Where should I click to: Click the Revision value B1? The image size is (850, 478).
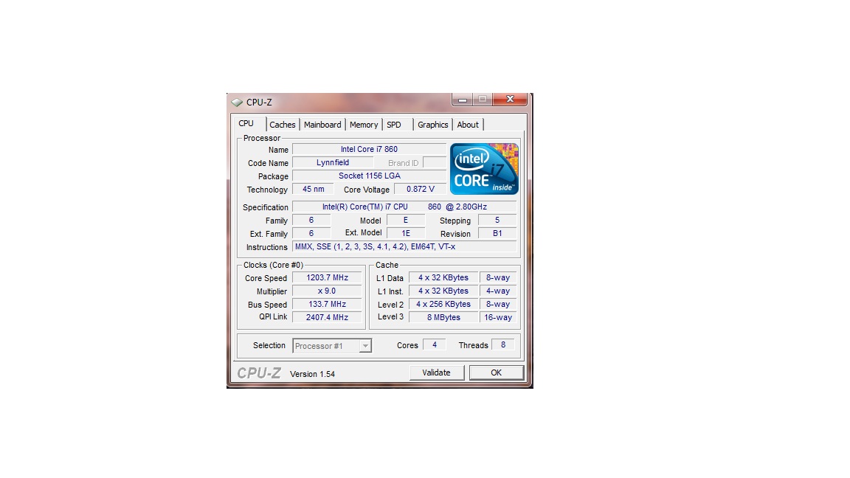(497, 234)
